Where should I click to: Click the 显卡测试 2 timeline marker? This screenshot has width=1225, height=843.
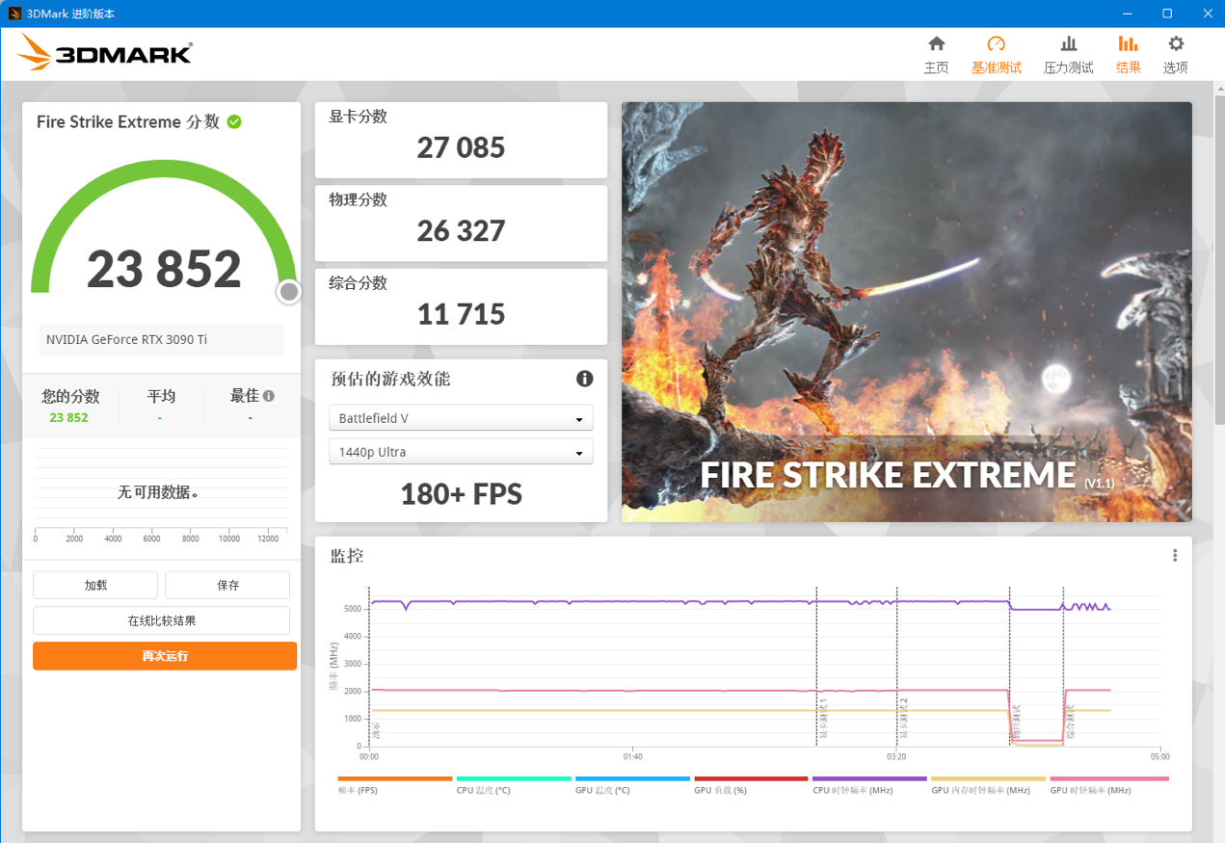tap(903, 719)
